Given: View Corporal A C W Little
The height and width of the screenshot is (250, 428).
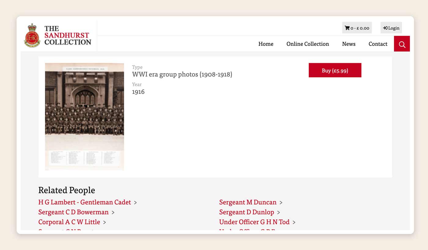Looking at the screenshot, I should pyautogui.click(x=69, y=222).
